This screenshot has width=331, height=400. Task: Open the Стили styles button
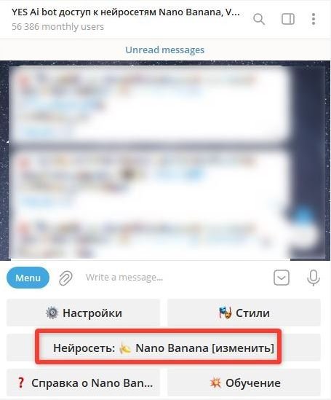(244, 313)
